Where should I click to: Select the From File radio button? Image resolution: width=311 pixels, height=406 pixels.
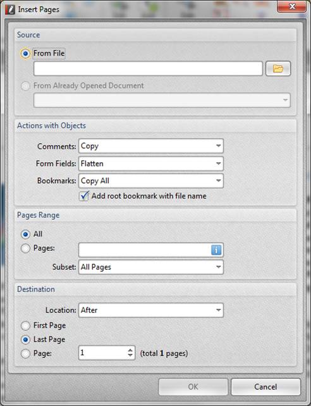(x=25, y=54)
